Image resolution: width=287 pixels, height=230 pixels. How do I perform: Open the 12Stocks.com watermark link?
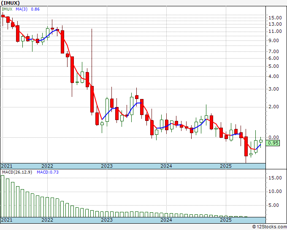(269, 227)
